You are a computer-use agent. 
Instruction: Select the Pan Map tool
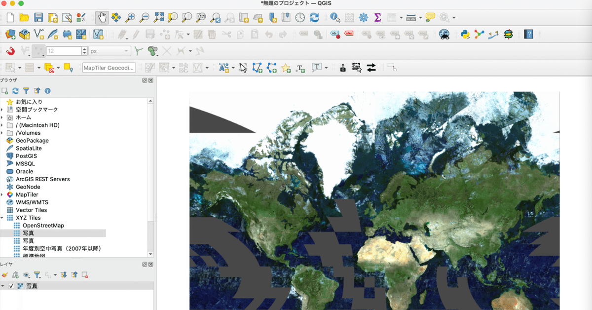click(102, 17)
